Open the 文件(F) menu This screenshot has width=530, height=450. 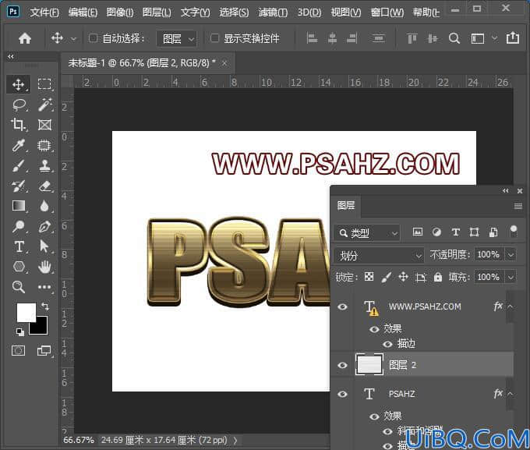coord(44,12)
